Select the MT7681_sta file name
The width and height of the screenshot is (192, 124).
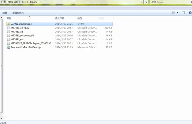(17, 39)
